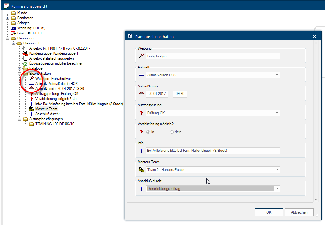Click the Monteur-Team icon in the tree
The height and width of the screenshot is (225, 325).
coord(31,109)
